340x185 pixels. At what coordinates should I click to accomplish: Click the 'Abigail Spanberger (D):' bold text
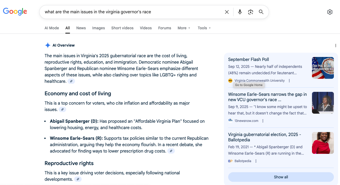click(74, 121)
